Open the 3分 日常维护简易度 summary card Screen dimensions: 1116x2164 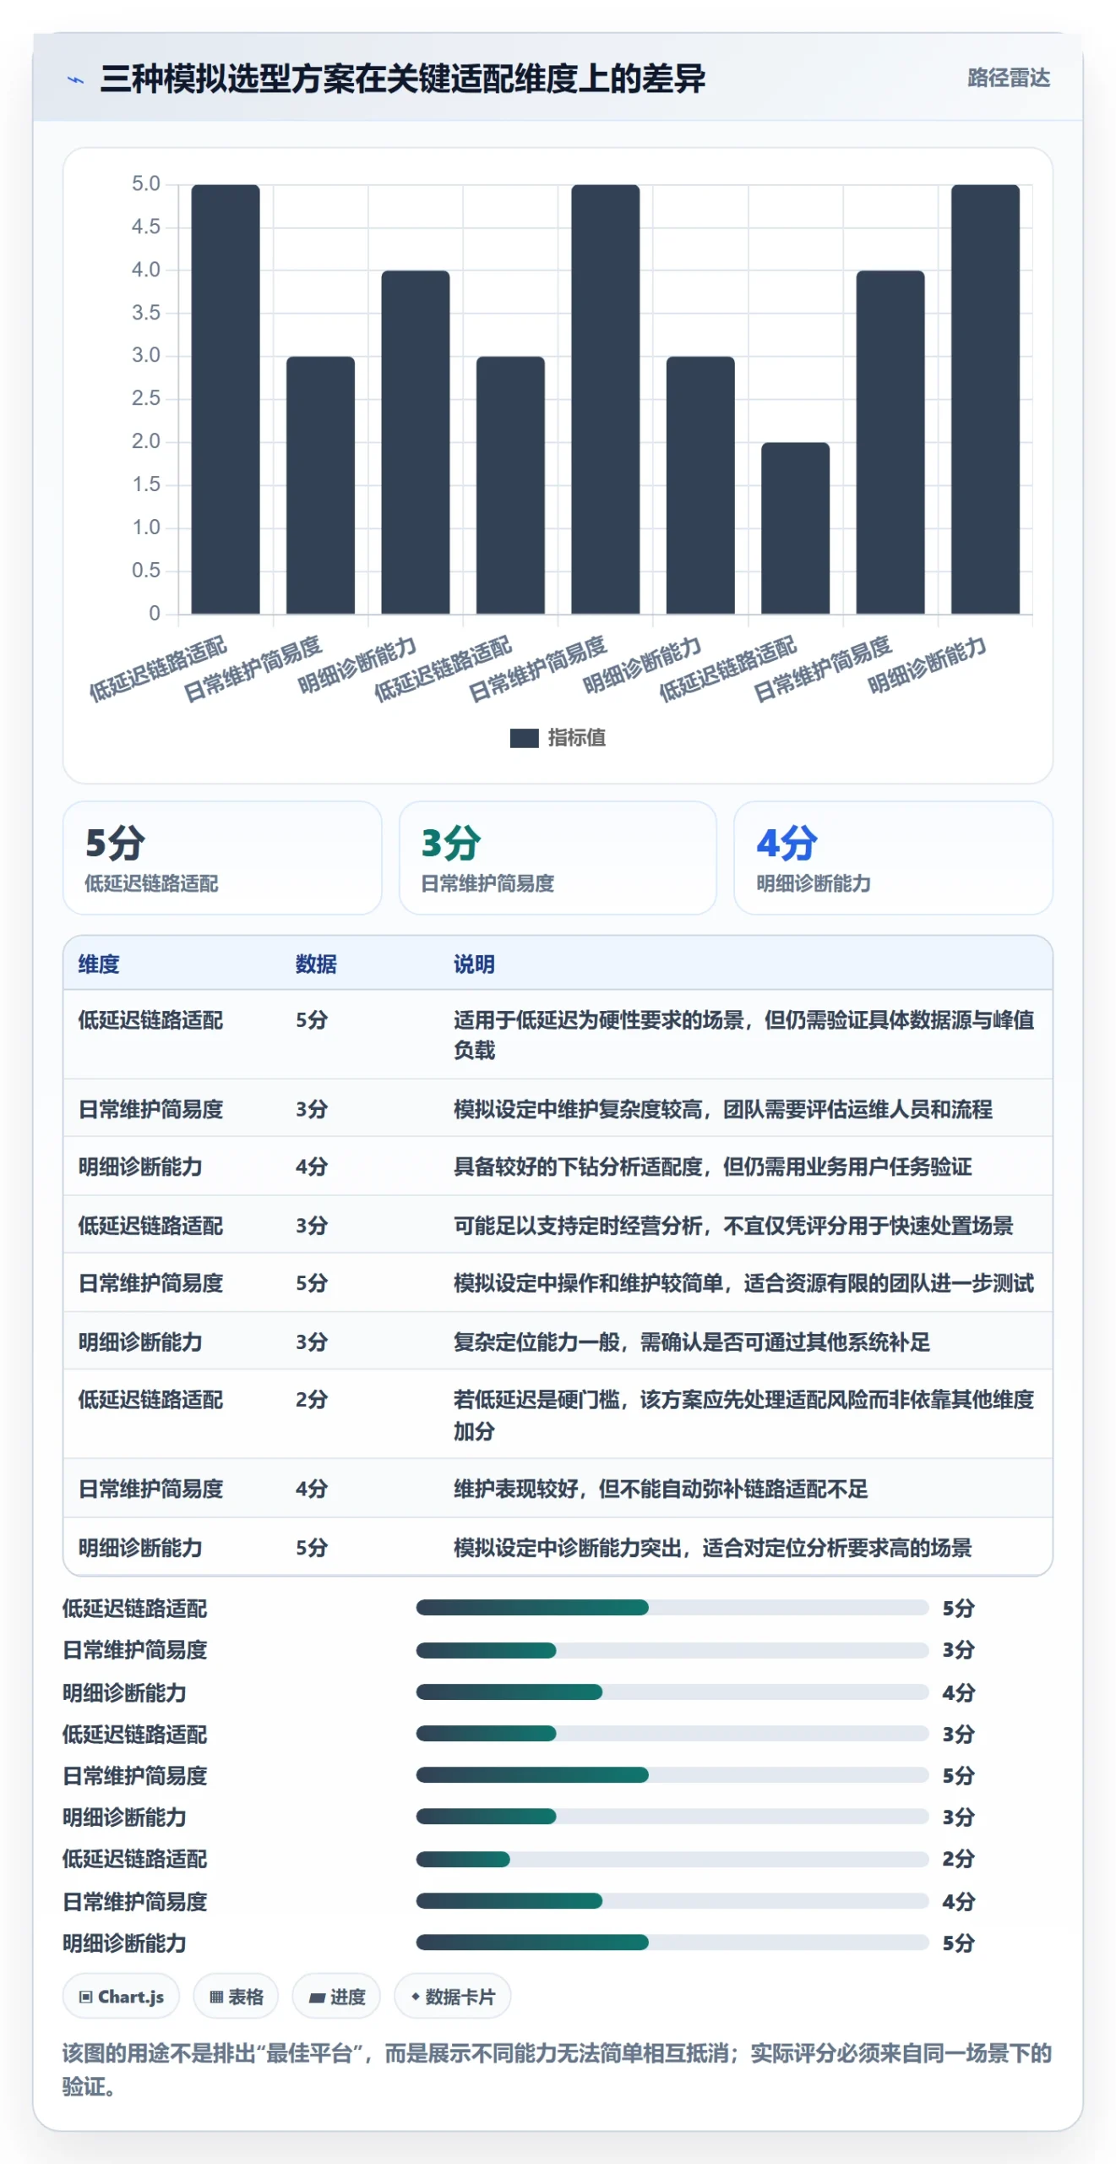(558, 858)
